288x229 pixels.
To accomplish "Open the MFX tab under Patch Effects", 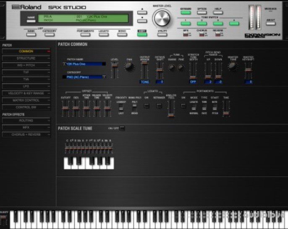I will click(x=26, y=128).
